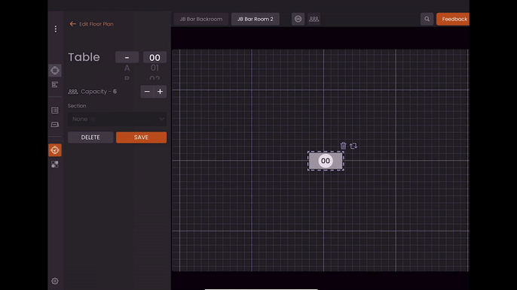Go back via Edit Floor Plan link
517x290 pixels.
[96, 24]
